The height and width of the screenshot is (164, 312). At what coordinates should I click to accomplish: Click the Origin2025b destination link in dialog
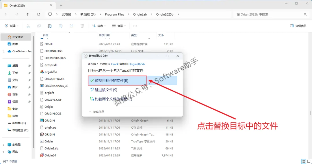click(136, 64)
